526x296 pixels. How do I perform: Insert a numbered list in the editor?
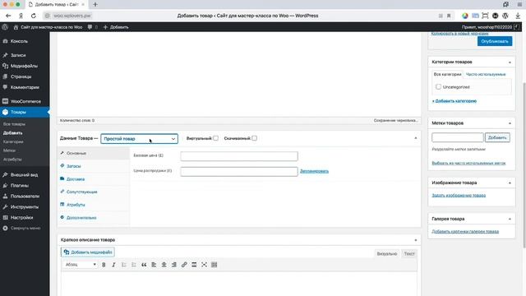click(134, 265)
